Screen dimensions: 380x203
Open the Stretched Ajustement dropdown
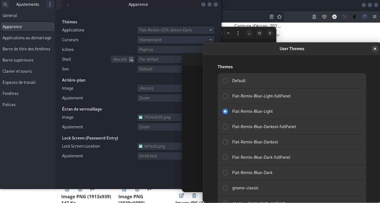point(160,156)
